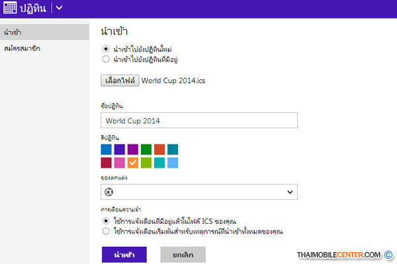The image size is (397, 264).
Task: Click the purple นำเข้า import button
Action: (124, 255)
